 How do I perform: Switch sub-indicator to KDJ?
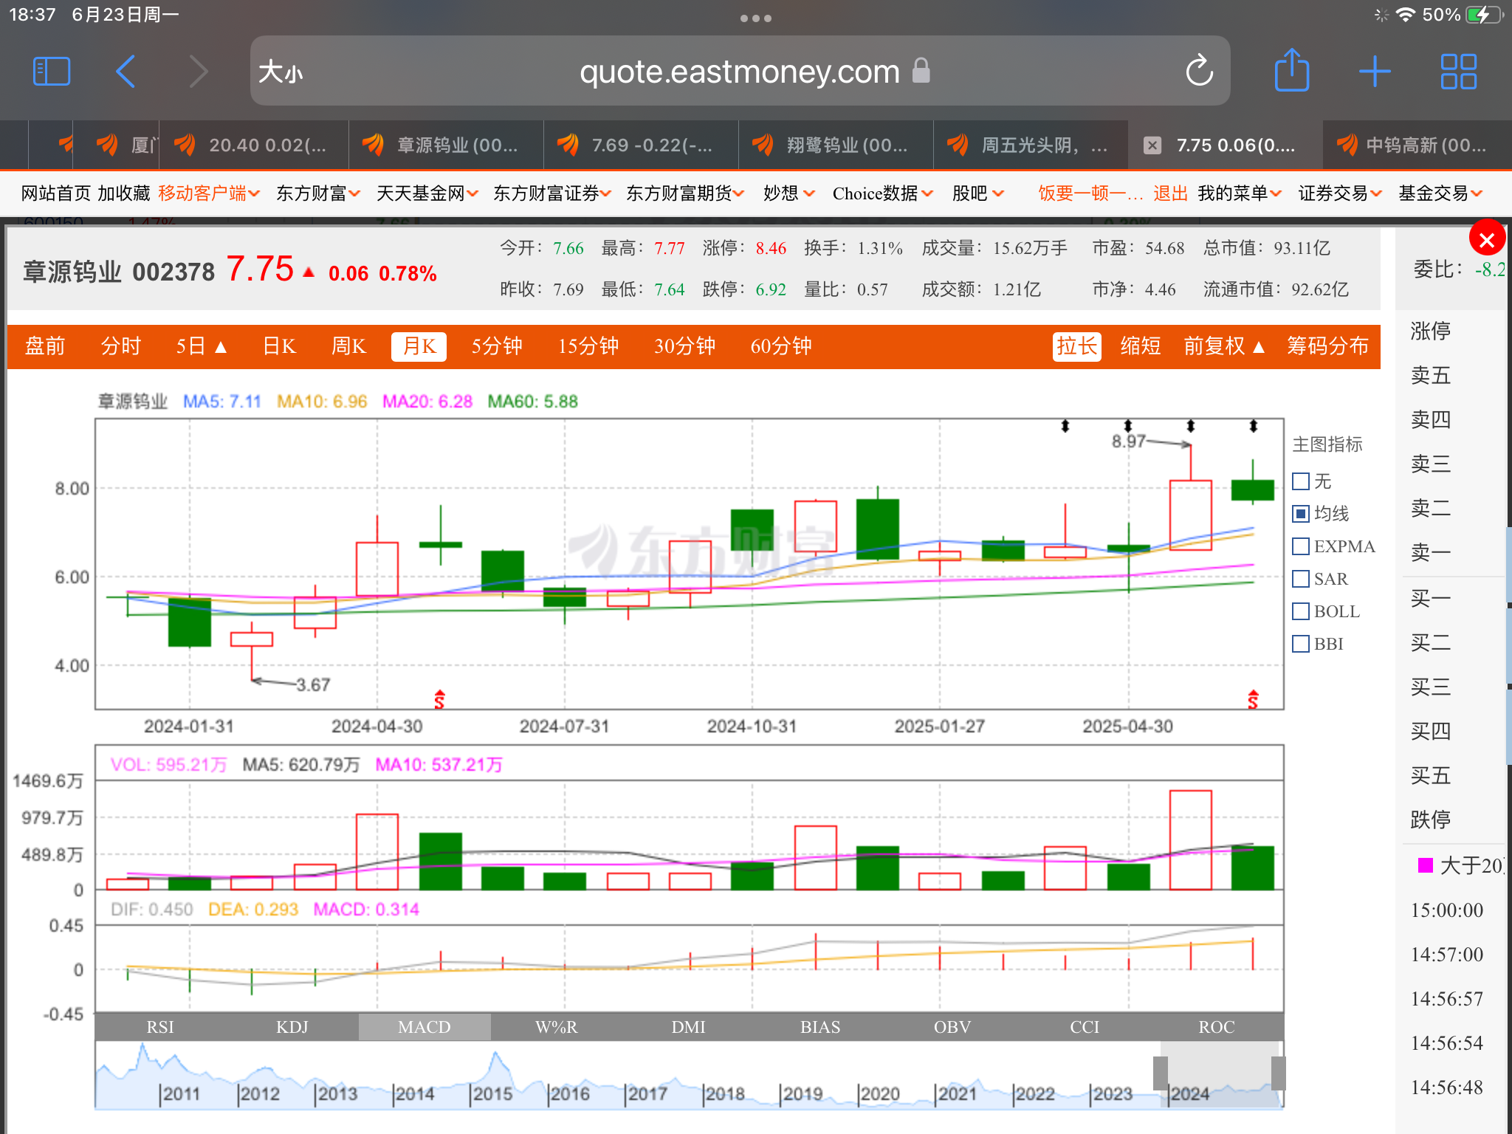(292, 1027)
